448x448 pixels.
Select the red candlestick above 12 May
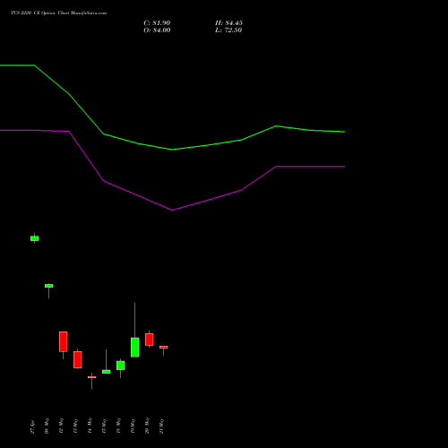click(x=64, y=341)
